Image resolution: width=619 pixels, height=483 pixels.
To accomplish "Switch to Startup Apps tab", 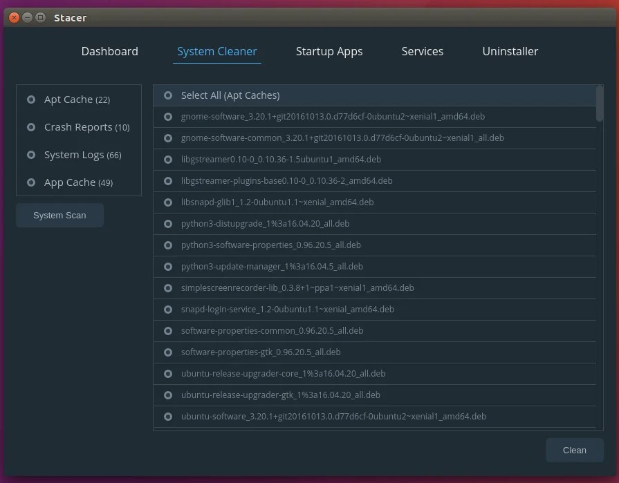I will coord(329,51).
